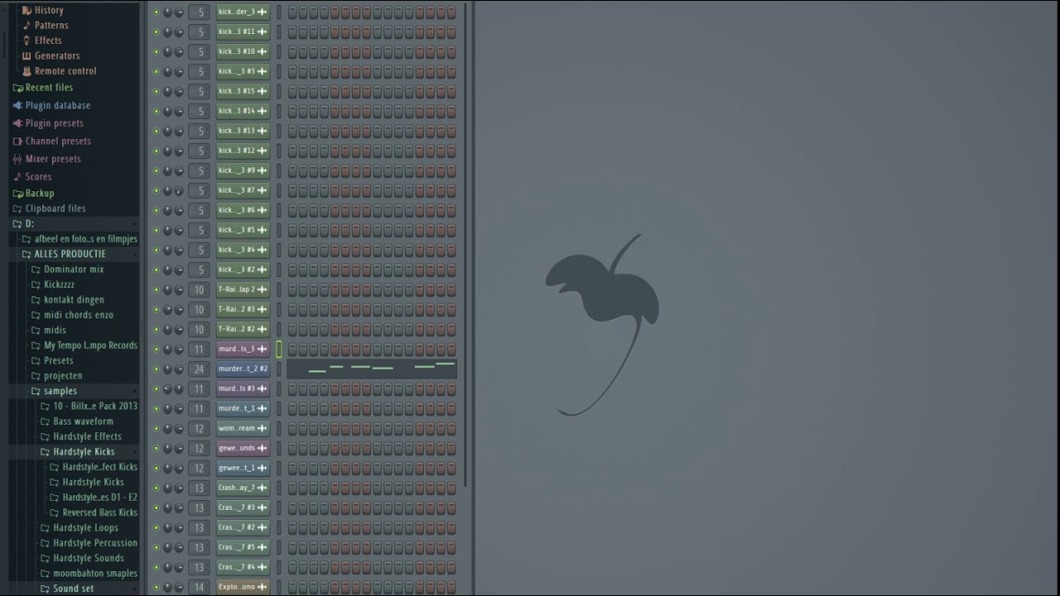Click the Hardstyle Loops folder icon
Screen dimensions: 1060x596
point(45,528)
